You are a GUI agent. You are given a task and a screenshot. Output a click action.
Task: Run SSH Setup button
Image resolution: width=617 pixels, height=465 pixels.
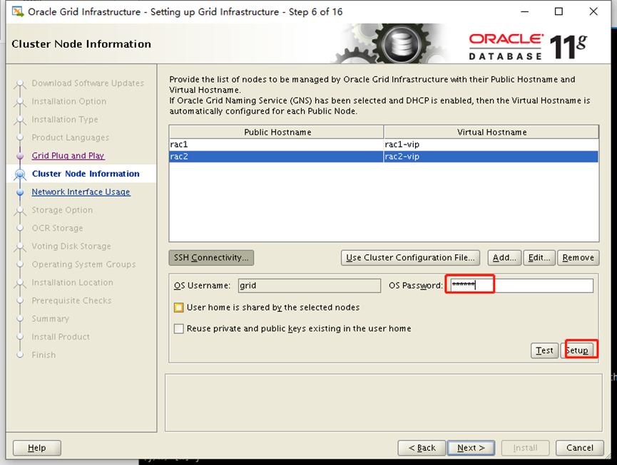pyautogui.click(x=578, y=350)
